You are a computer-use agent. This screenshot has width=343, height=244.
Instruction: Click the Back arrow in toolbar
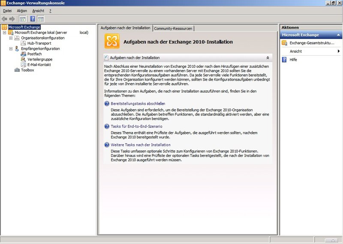coord(4,19)
